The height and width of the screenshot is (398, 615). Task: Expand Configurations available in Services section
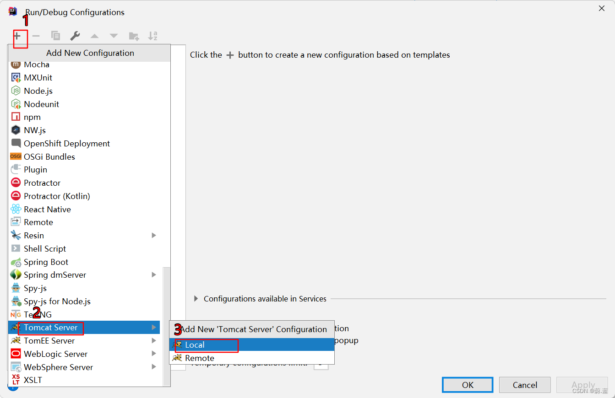click(196, 299)
